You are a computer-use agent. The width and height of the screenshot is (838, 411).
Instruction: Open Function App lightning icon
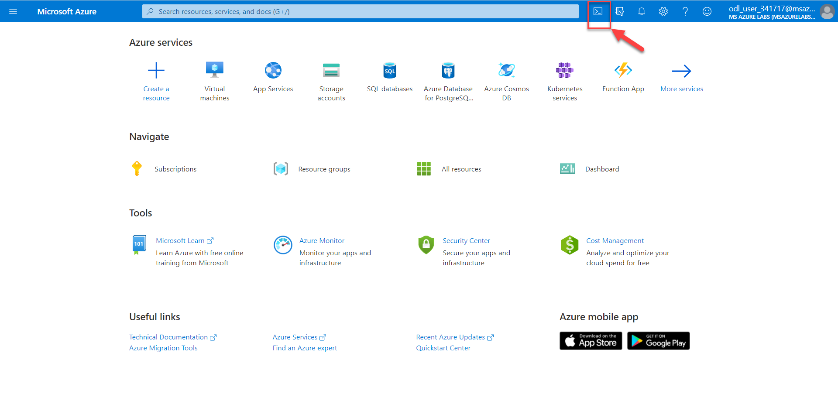[623, 70]
